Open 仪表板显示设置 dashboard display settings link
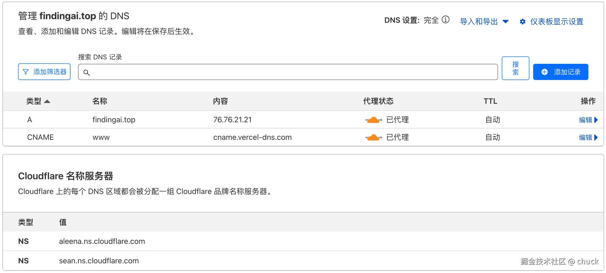This screenshot has width=606, height=273. click(x=557, y=22)
